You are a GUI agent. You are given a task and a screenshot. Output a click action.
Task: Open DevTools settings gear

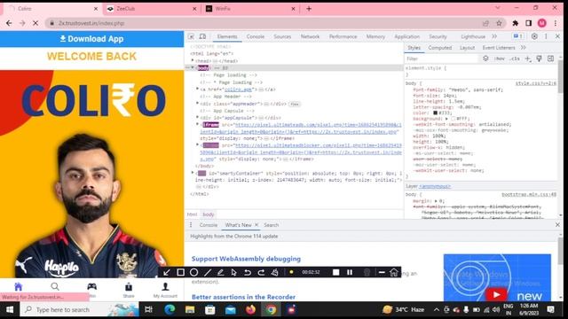(534, 36)
